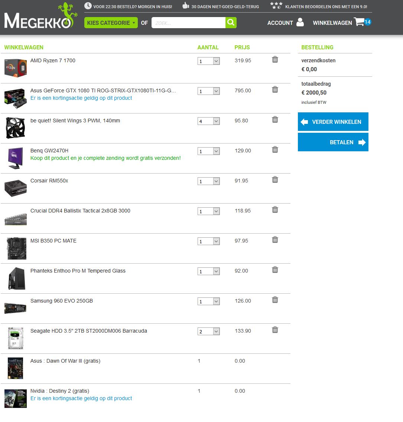The width and height of the screenshot is (403, 422).
Task: Click the clock icon delivery notice
Action: pyautogui.click(x=88, y=6)
